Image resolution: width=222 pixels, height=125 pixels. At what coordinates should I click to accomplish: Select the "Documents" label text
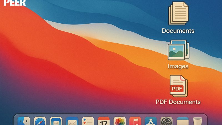(178, 31)
